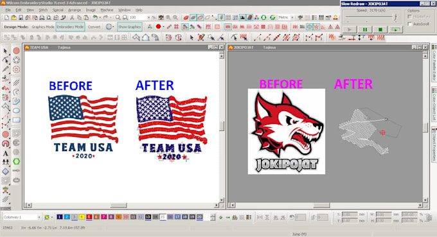Click the globe icon beside Convert
The width and height of the screenshot is (437, 237).
pos(109,27)
